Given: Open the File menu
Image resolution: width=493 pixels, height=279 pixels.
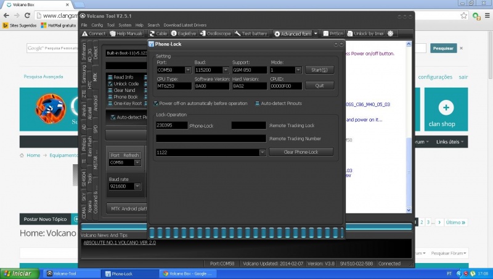Looking at the screenshot, I should [84, 25].
